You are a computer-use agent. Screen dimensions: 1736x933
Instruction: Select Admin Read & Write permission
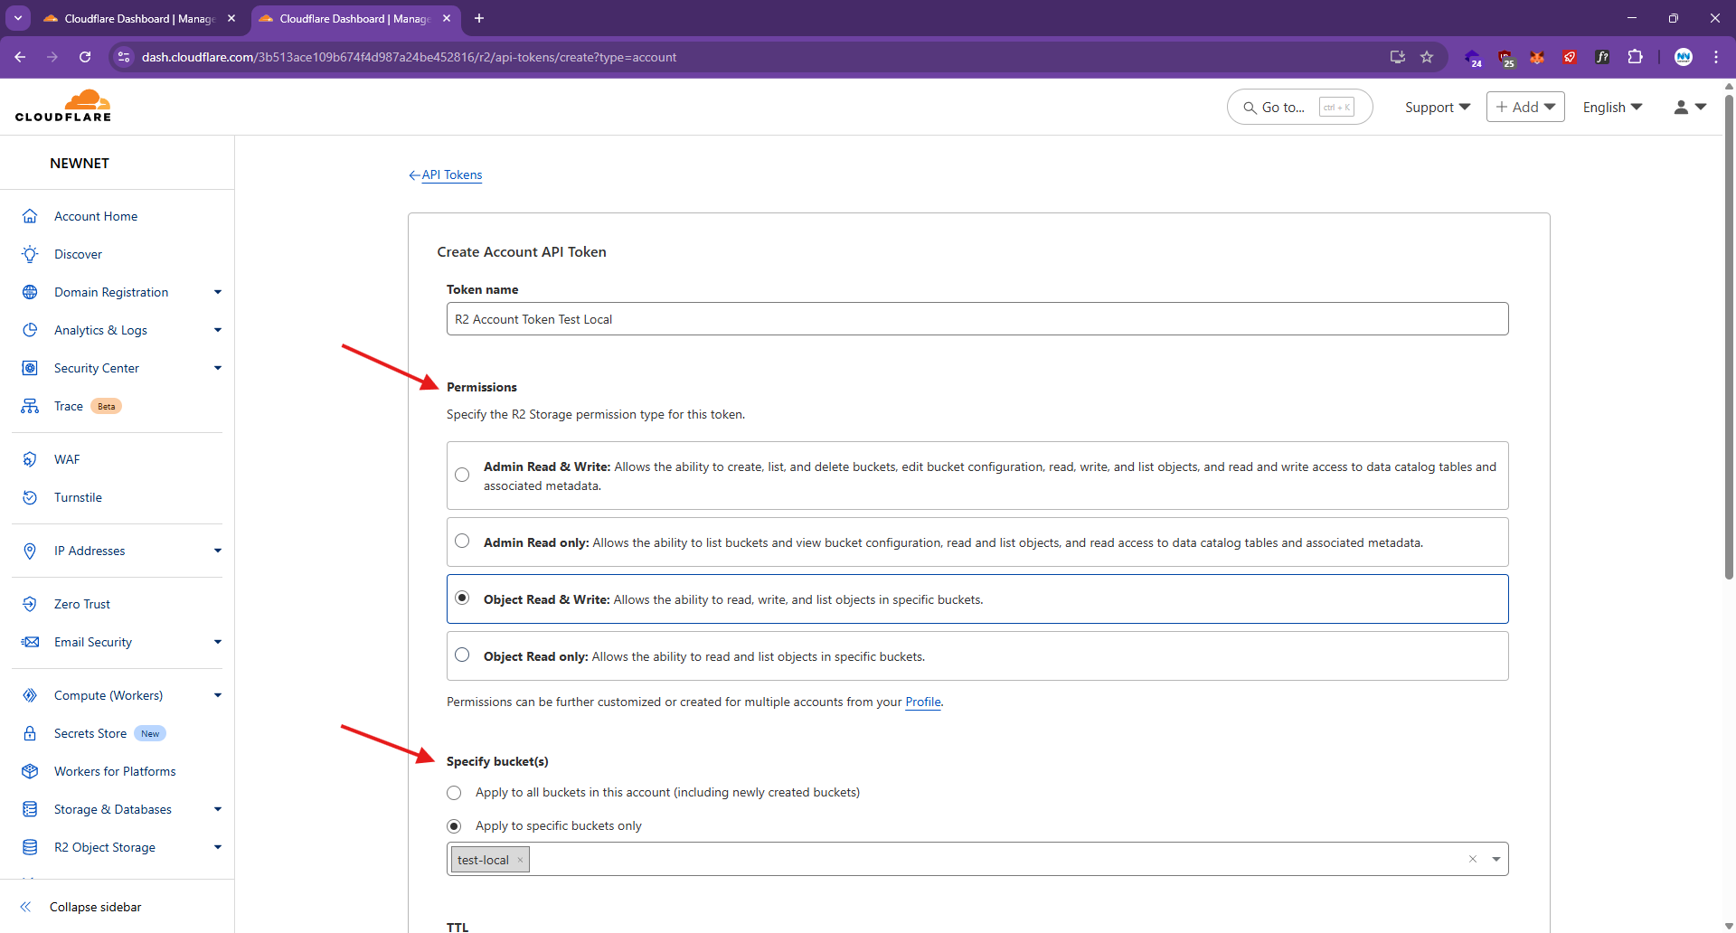462,475
